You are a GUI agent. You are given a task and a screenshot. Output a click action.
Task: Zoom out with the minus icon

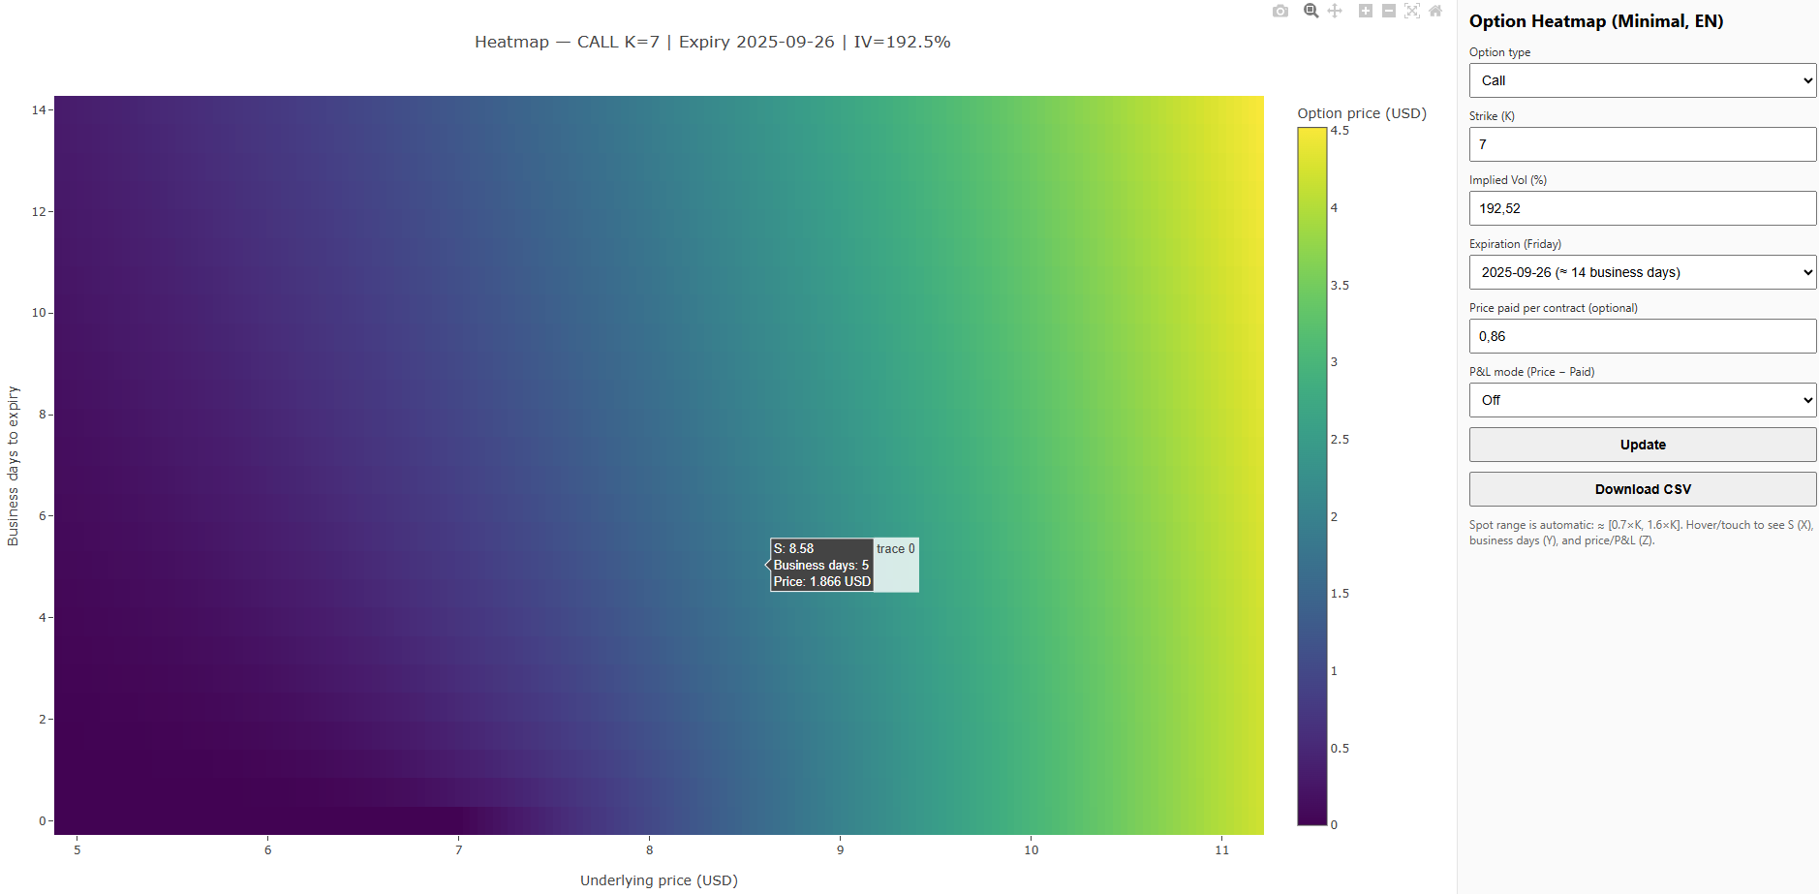tap(1389, 11)
